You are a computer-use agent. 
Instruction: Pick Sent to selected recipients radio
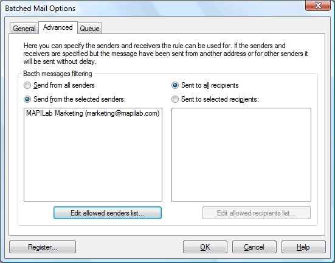[x=215, y=99]
